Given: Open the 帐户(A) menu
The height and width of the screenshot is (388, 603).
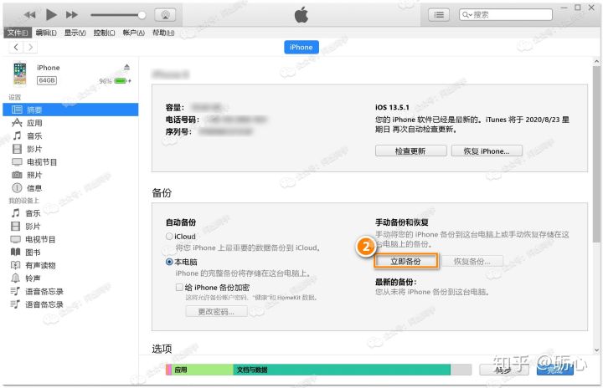Looking at the screenshot, I should pos(133,33).
